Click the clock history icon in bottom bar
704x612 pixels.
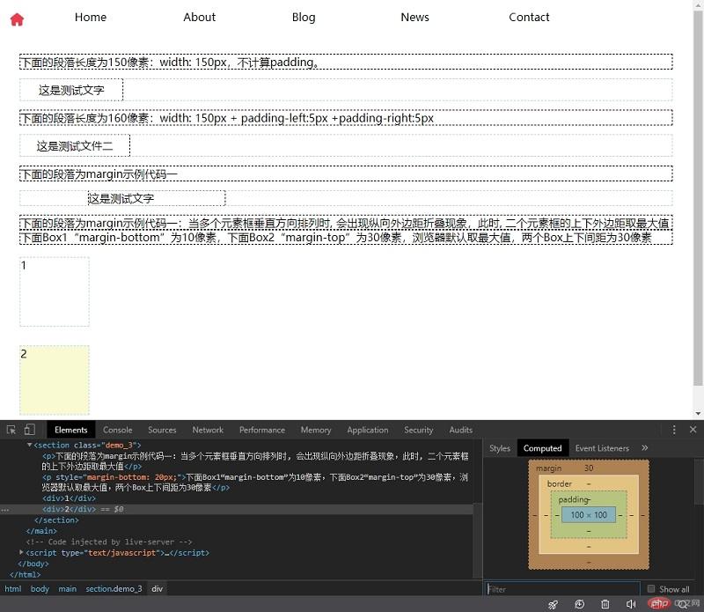click(x=579, y=604)
